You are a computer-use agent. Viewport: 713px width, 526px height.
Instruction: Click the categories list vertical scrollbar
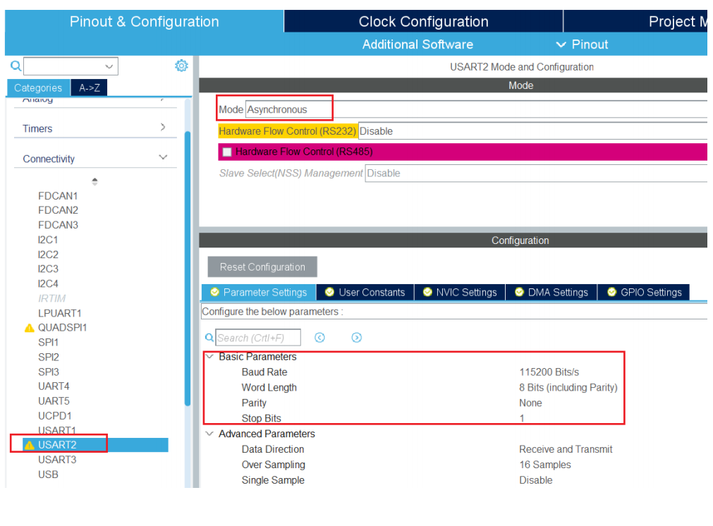pyautogui.click(x=188, y=268)
